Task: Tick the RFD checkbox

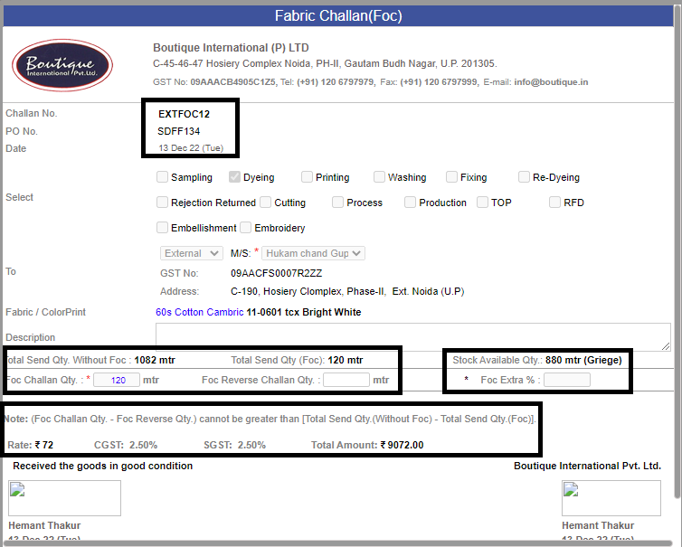Action: 554,203
